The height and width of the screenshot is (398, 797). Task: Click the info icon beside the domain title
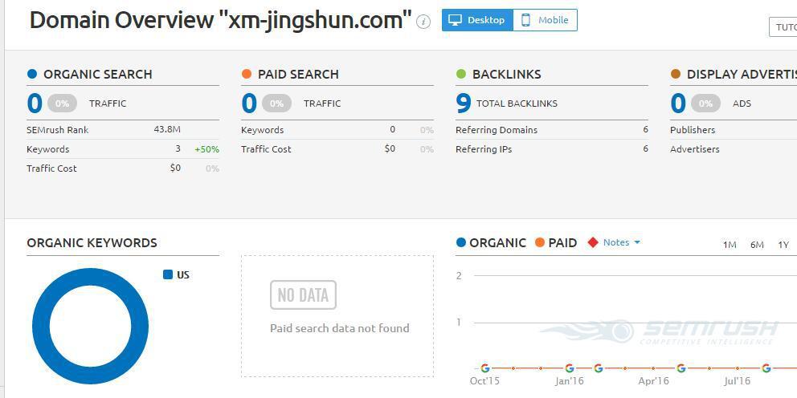423,22
